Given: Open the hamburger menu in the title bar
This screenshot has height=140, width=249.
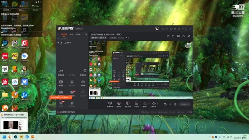Looking at the screenshot, I should [x=179, y=29].
